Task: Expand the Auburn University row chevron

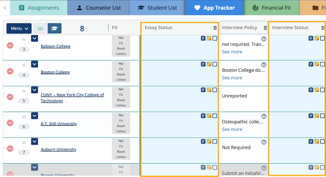Action: click(35, 142)
